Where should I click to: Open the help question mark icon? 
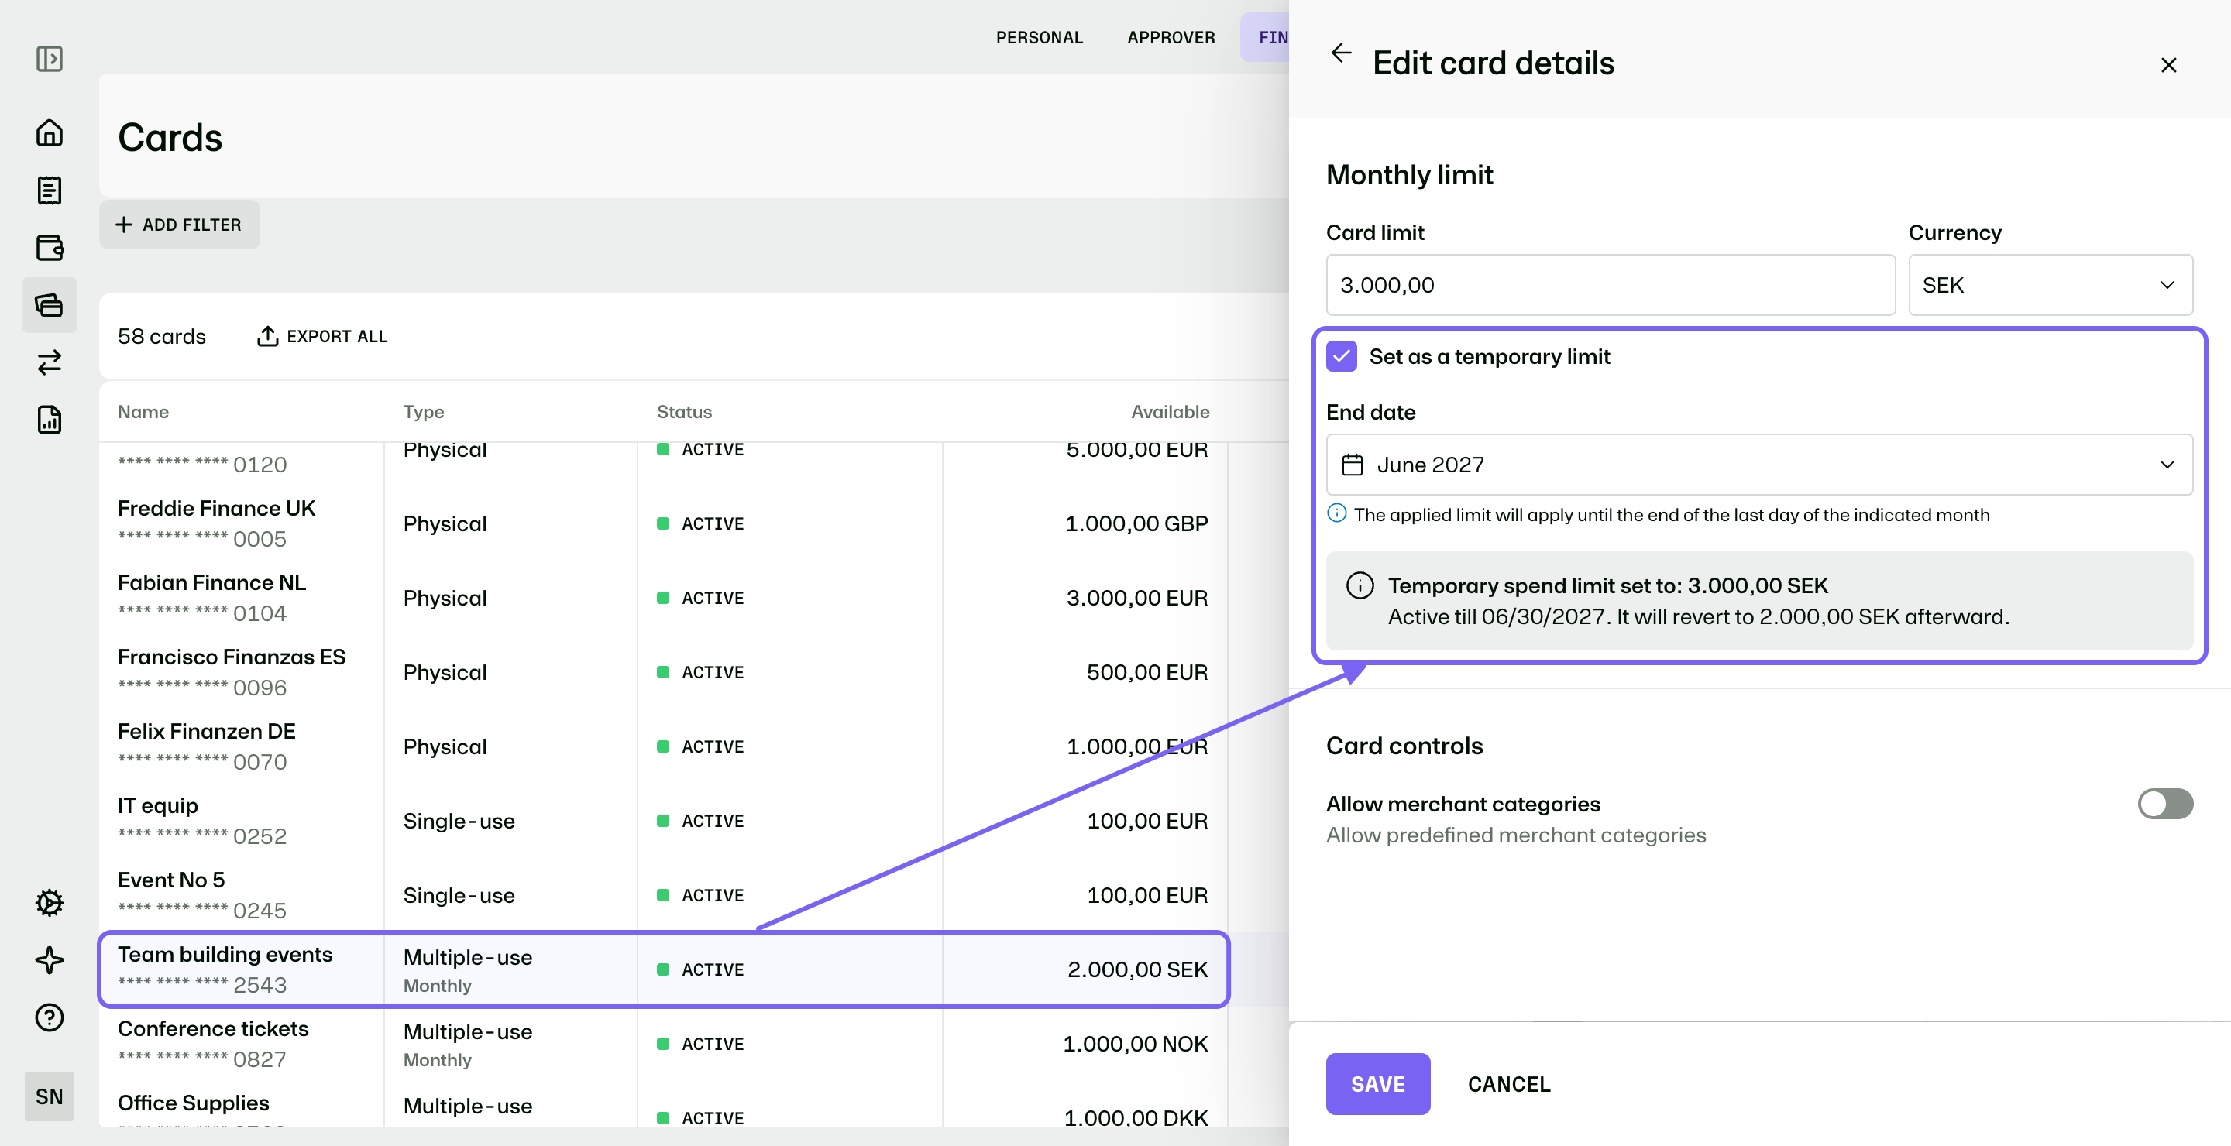tap(50, 1017)
